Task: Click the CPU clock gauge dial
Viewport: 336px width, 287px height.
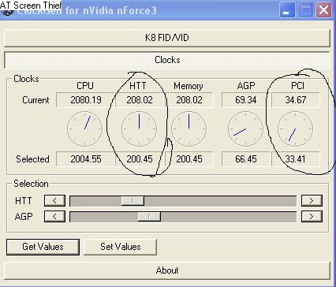Action: [84, 129]
